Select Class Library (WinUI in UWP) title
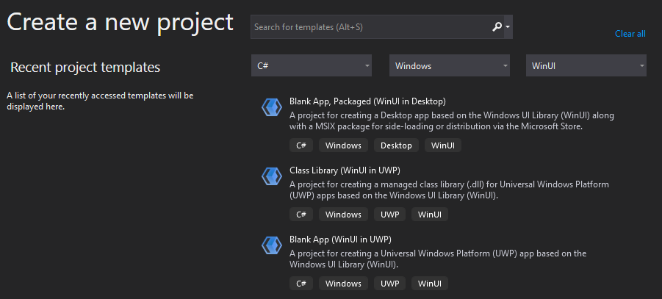 click(345, 170)
